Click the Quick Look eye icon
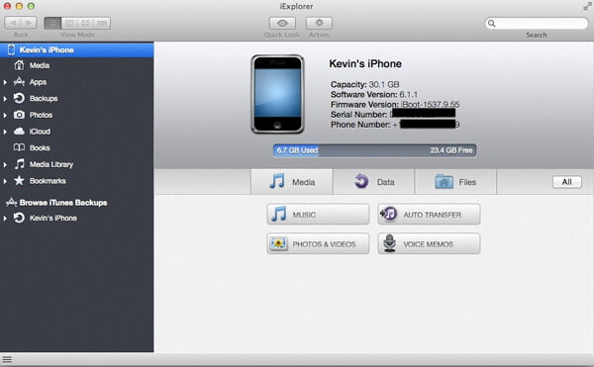 (x=282, y=23)
